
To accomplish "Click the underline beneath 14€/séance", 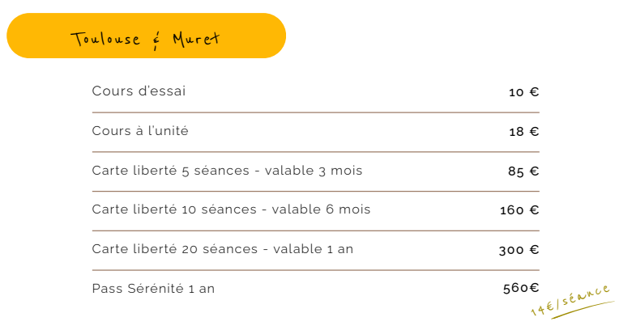I will 583,310.
